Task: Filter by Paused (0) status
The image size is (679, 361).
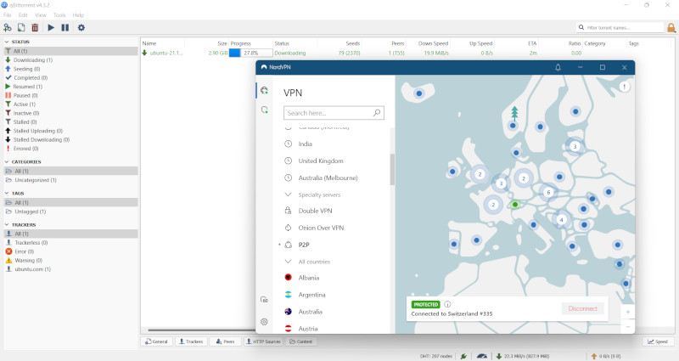Action: [x=71, y=95]
